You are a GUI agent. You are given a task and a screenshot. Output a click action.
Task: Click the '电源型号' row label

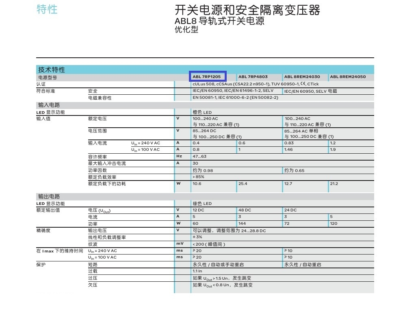pyautogui.click(x=48, y=77)
